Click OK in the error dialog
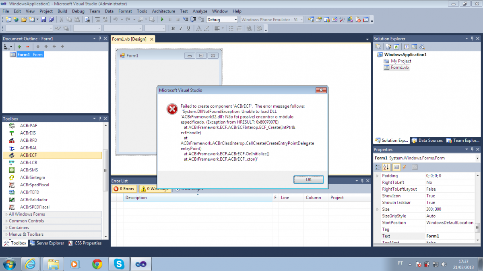483x271 pixels. point(309,179)
